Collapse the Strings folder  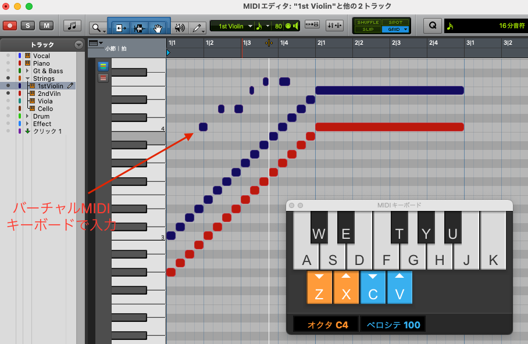click(x=27, y=78)
